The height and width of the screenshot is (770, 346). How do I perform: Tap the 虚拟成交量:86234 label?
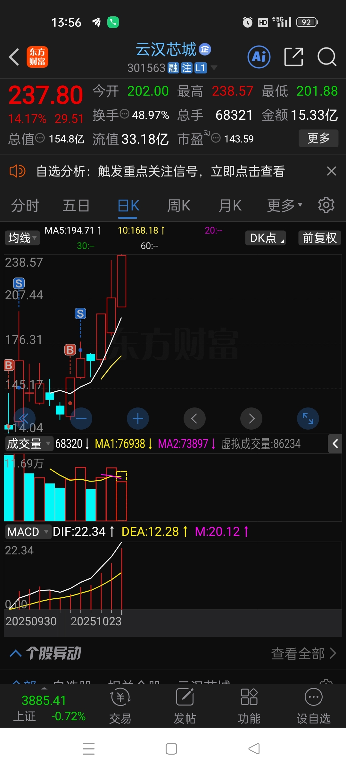(261, 444)
